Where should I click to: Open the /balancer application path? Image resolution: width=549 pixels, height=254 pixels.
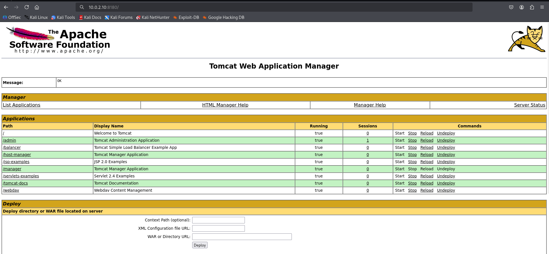12,147
